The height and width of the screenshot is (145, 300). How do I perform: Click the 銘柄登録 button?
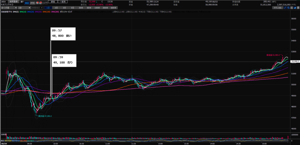point(13,1)
